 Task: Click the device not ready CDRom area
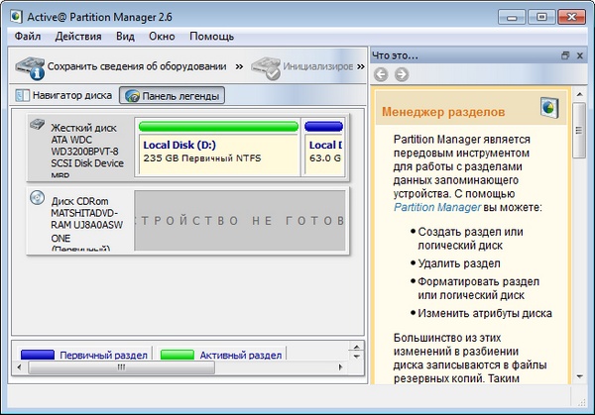(240, 221)
